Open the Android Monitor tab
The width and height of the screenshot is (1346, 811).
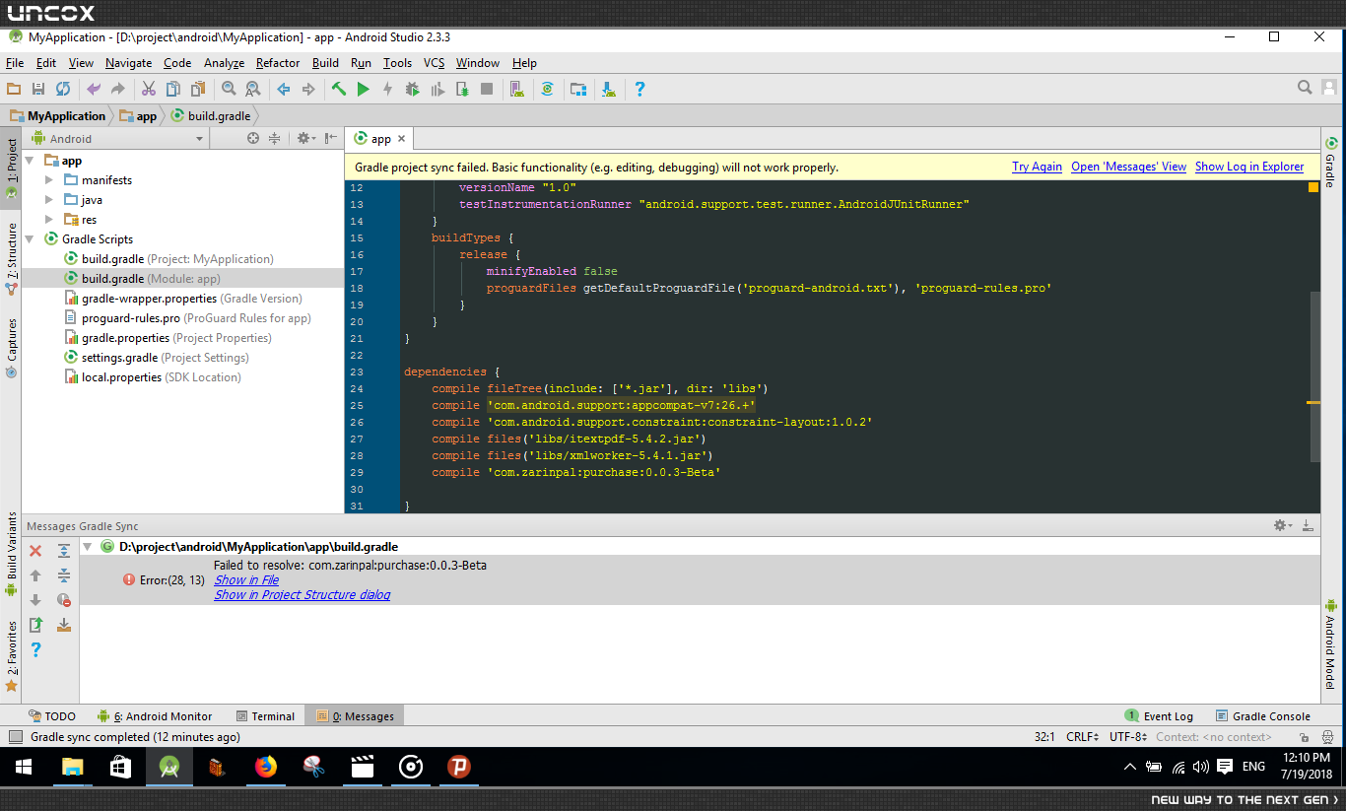pos(155,716)
